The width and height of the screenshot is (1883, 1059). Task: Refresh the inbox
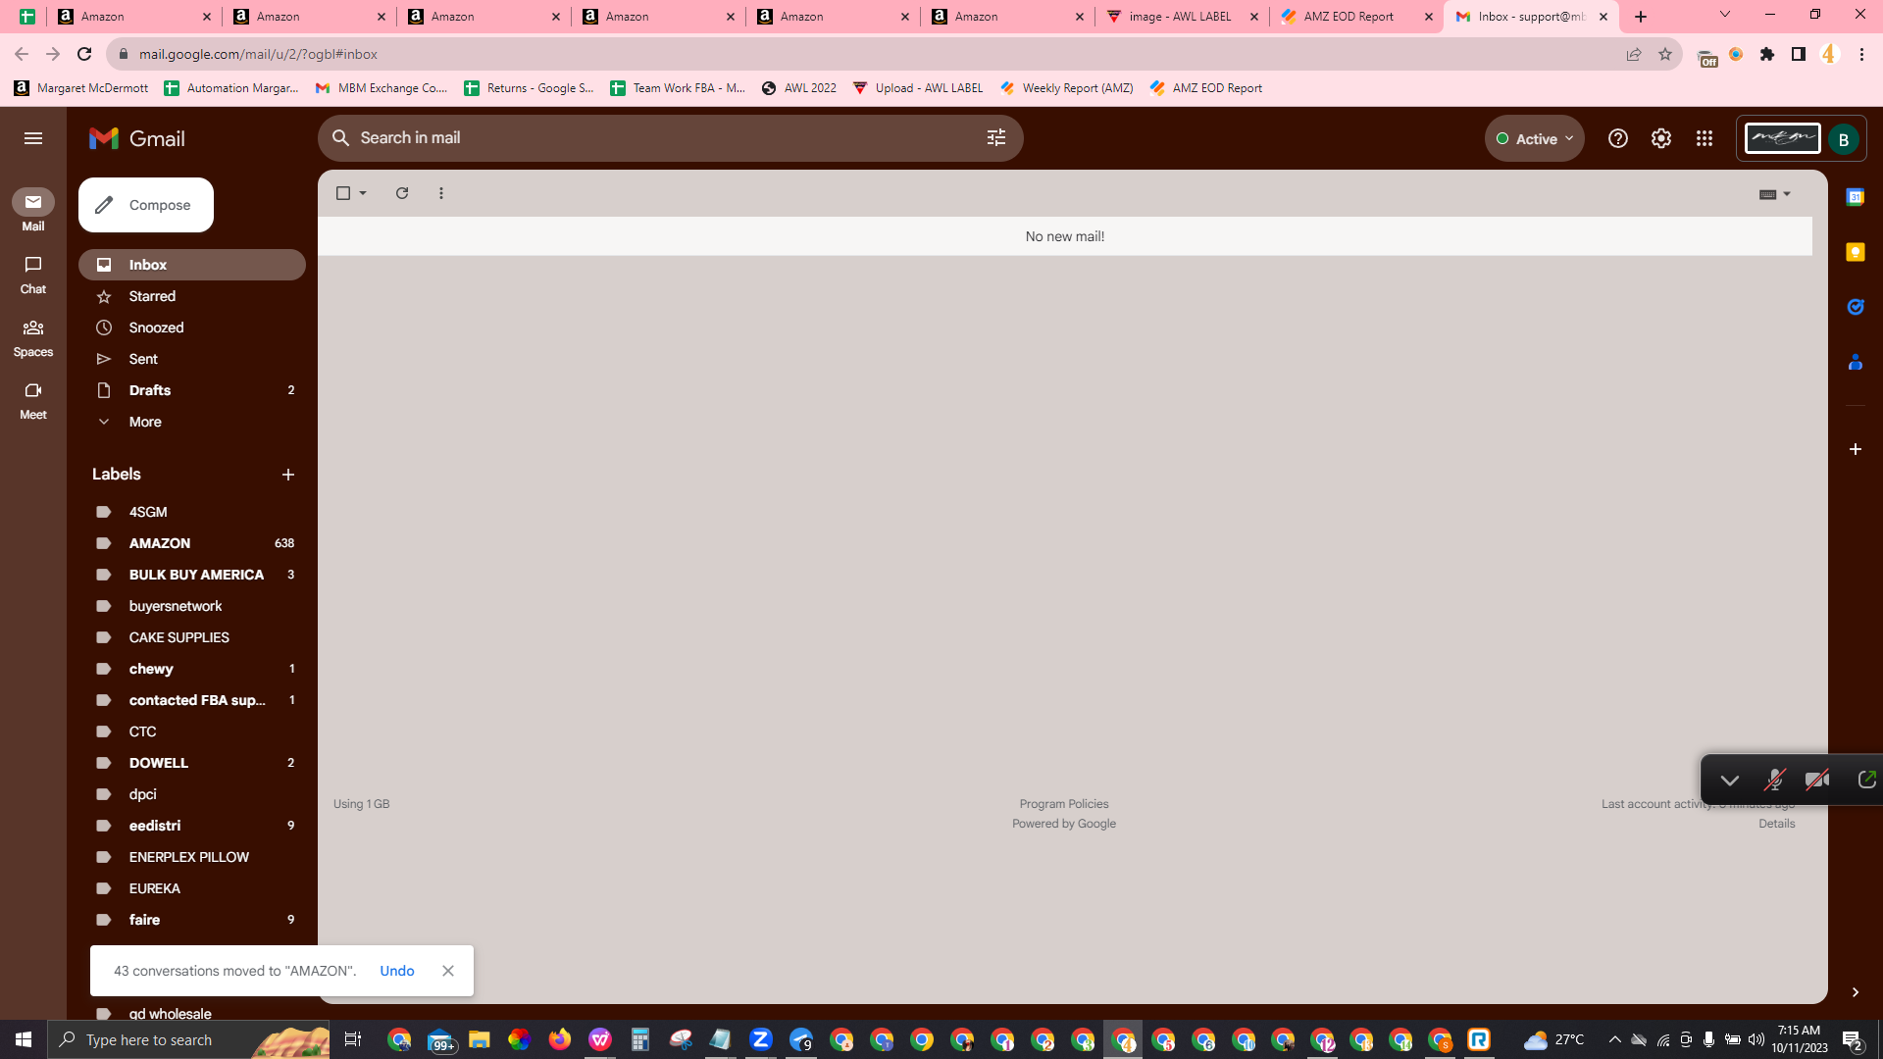[402, 193]
